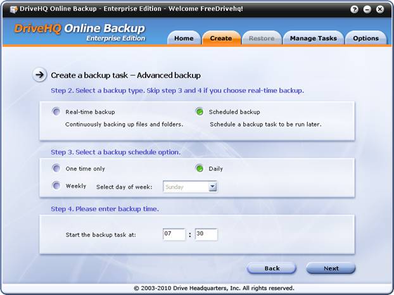
Task: Choose the Daily schedule option
Action: (200, 169)
